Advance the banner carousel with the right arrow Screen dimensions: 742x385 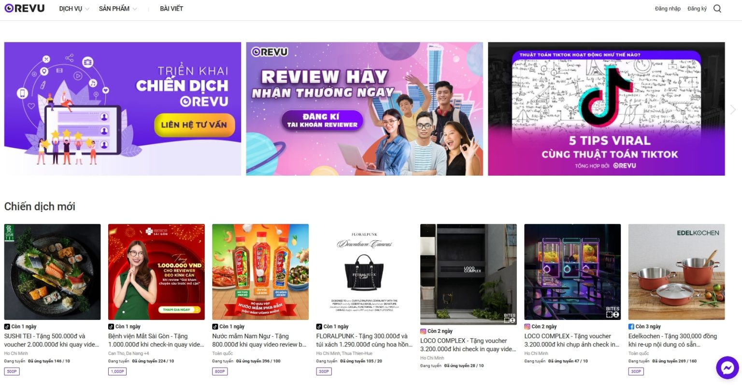(x=733, y=110)
